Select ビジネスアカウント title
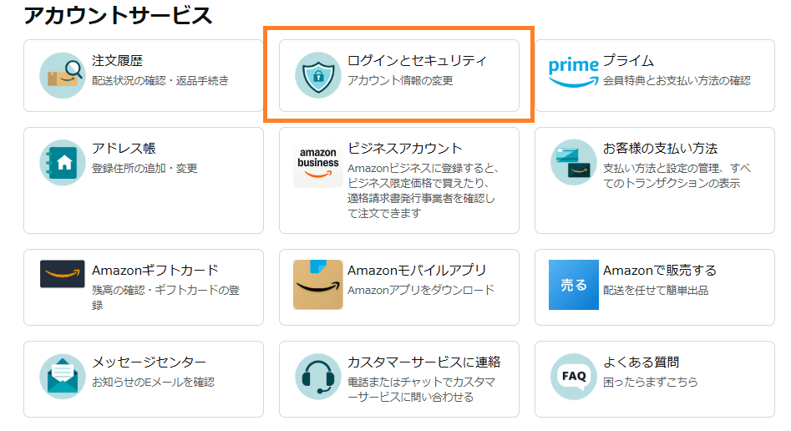 (x=404, y=149)
